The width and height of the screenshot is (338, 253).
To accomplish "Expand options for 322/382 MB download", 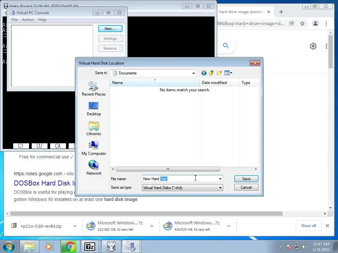I will click(x=152, y=226).
